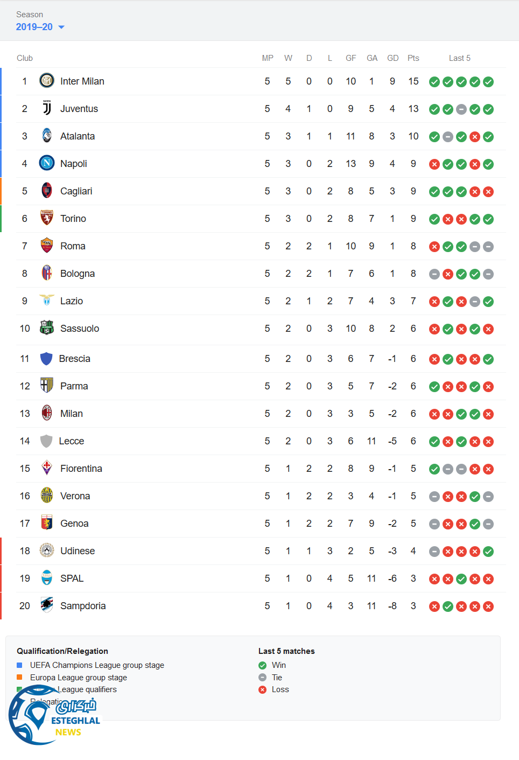
Task: Click the Fiorentina club logo
Action: [x=47, y=468]
